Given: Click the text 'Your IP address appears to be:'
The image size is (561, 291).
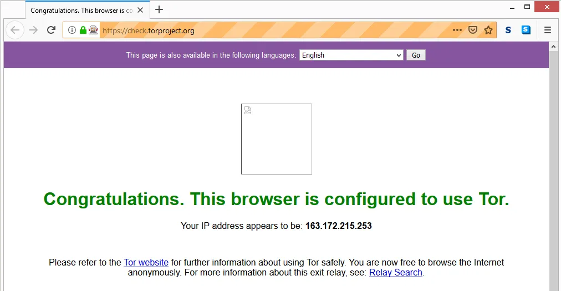Looking at the screenshot, I should [242, 226].
